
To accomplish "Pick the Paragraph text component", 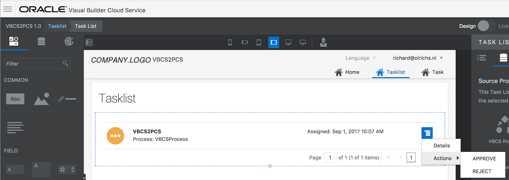I will tap(15, 128).
